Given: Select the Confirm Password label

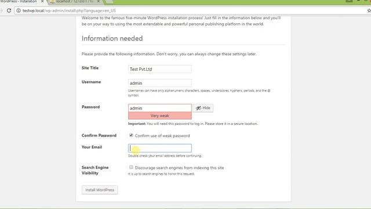Looking at the screenshot, I should [x=99, y=135].
